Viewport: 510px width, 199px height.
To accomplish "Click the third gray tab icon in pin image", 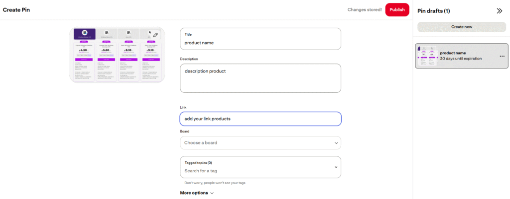I will 128,33.
